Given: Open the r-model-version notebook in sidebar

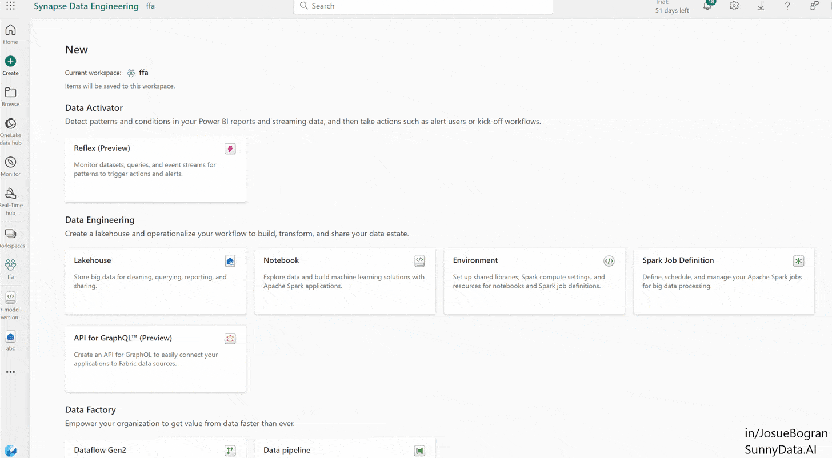Looking at the screenshot, I should tap(10, 306).
